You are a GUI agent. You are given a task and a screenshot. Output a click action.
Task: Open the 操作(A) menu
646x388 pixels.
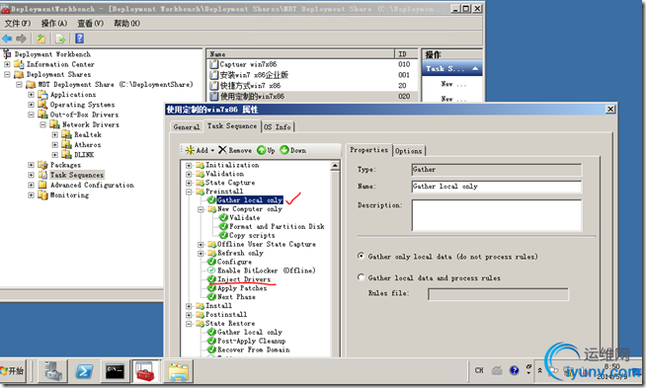[x=54, y=24]
